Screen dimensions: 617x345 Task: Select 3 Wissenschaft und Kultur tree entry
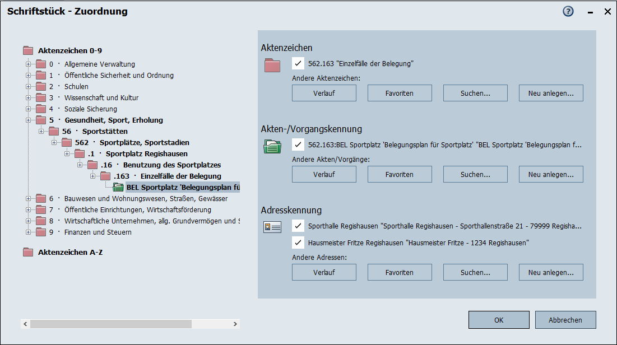[101, 97]
